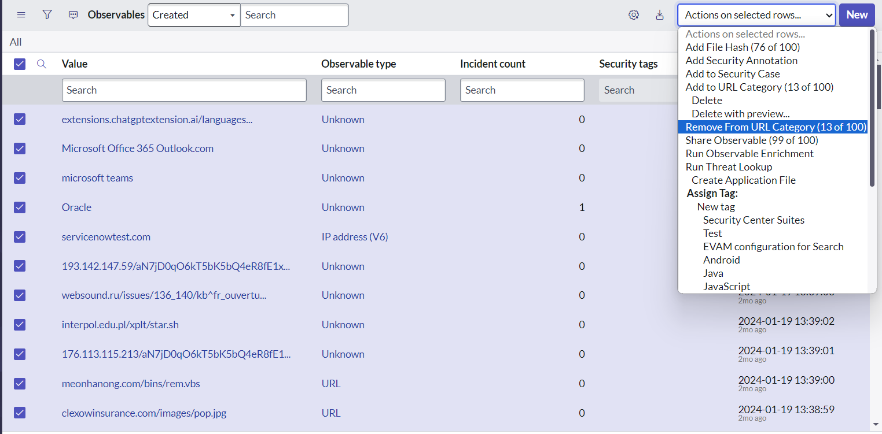Open the interpol.edu.pl/xplt/star.sh record

(x=120, y=325)
